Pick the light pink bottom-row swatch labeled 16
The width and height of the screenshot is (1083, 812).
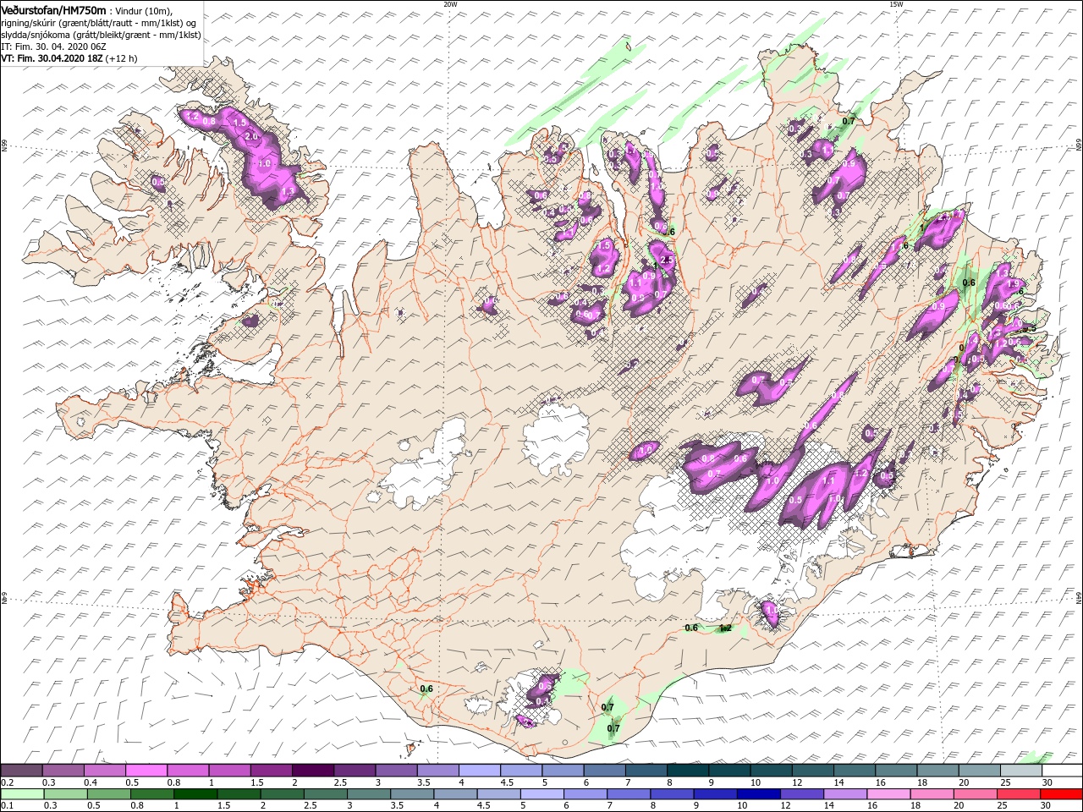[888, 794]
